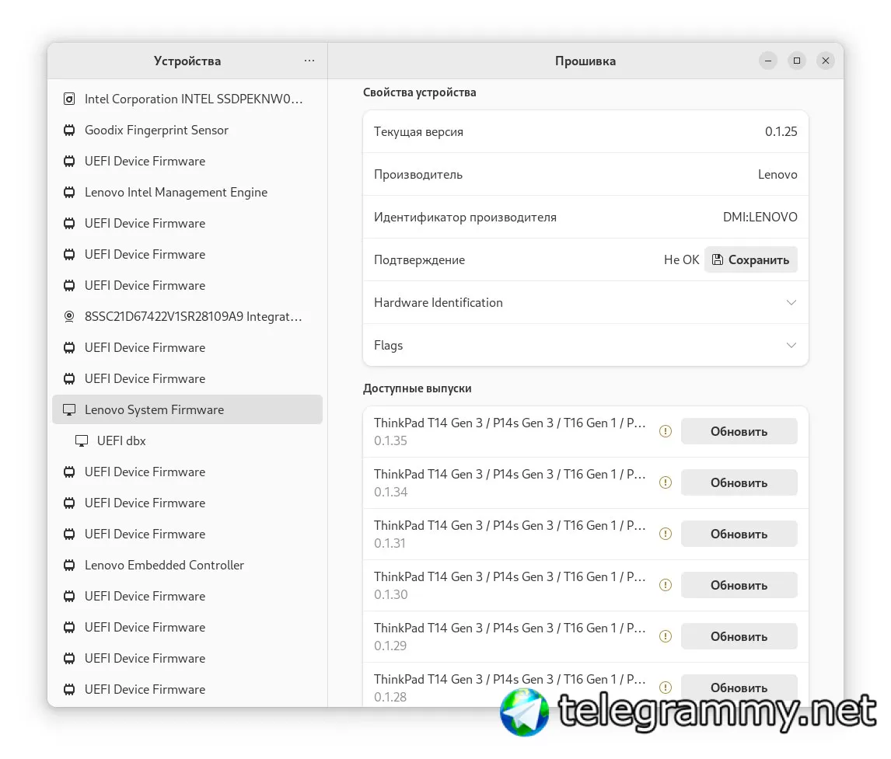
Task: Select UEFI Device Firmware directly above Lenovo Embedded Controller
Action: coord(187,534)
